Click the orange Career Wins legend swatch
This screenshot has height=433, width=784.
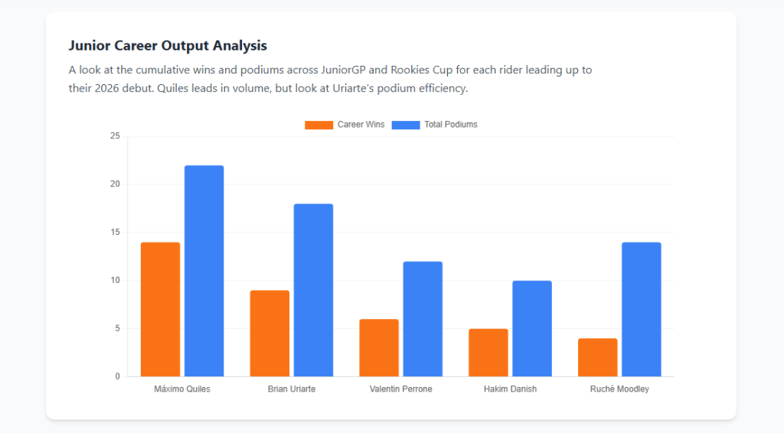318,125
